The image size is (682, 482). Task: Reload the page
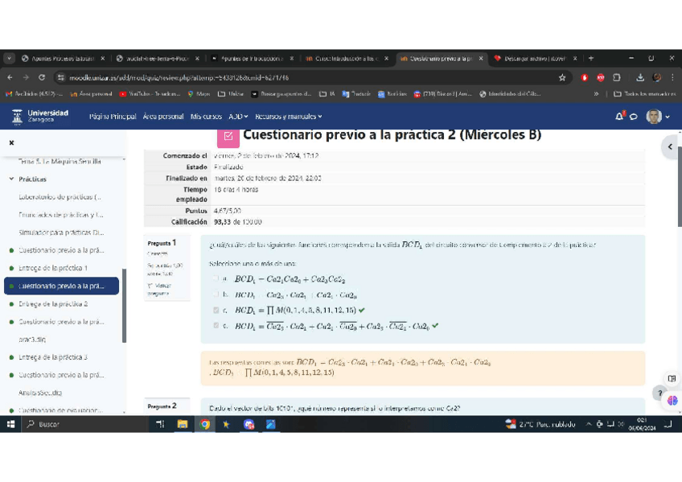[x=42, y=77]
